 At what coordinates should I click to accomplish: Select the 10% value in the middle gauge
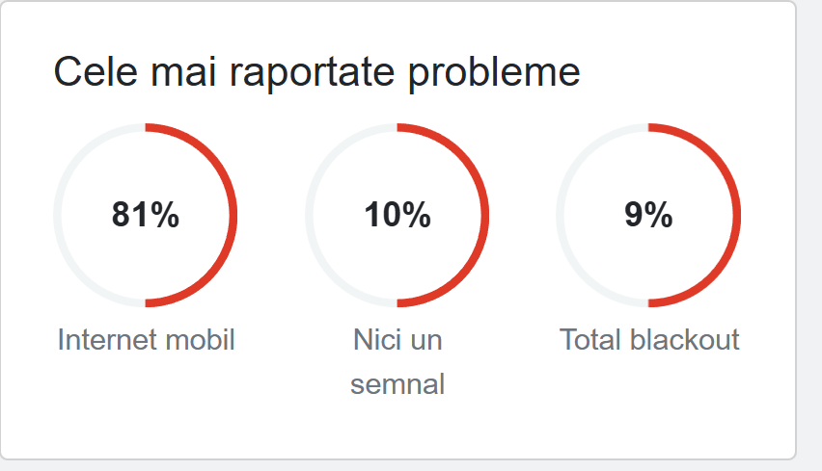tap(397, 215)
